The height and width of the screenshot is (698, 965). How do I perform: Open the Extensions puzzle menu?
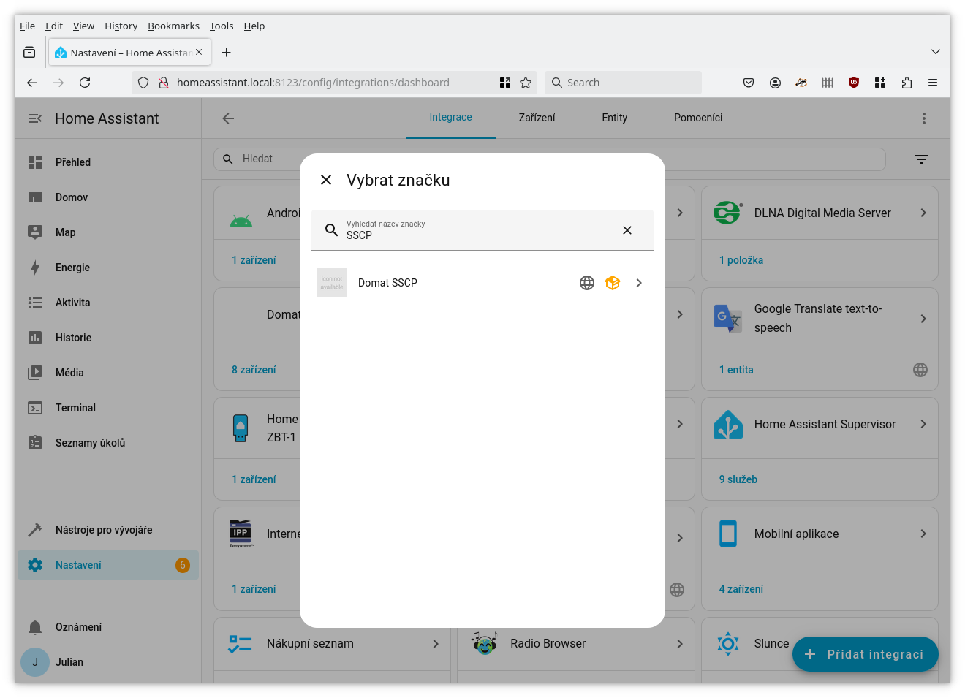(x=907, y=83)
